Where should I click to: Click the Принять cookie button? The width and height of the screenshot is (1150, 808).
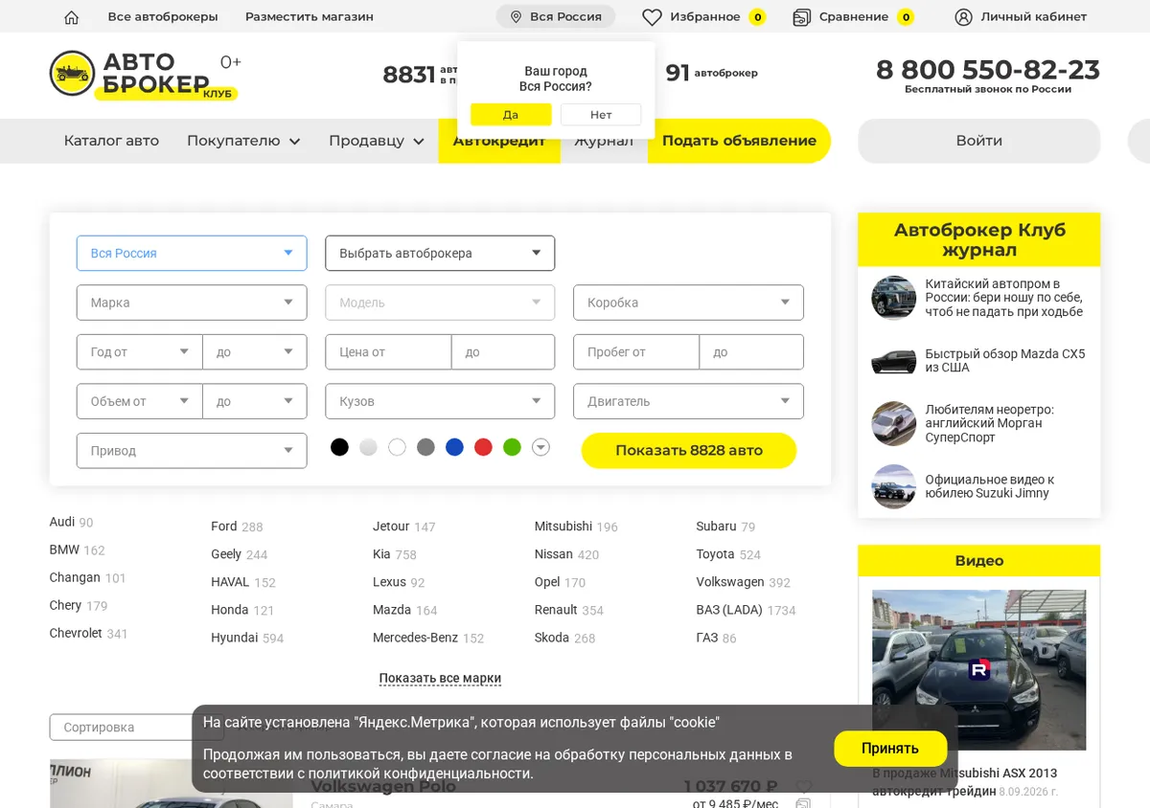tap(890, 749)
